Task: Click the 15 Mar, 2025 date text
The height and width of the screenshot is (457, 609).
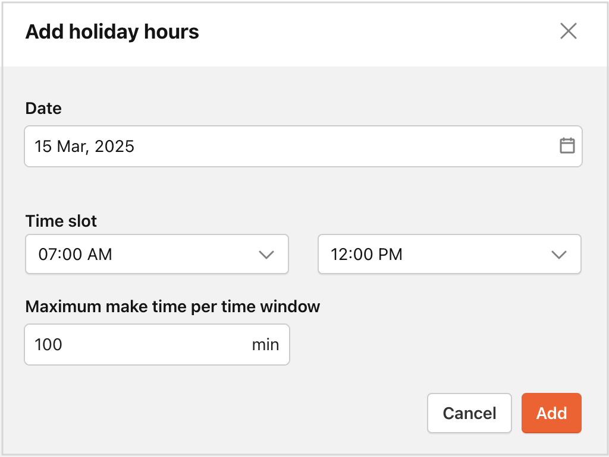Action: [x=84, y=147]
